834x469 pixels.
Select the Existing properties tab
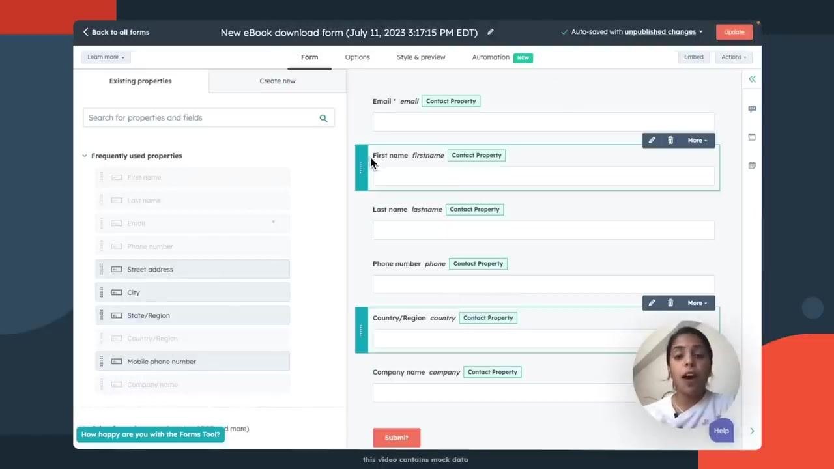coord(141,81)
